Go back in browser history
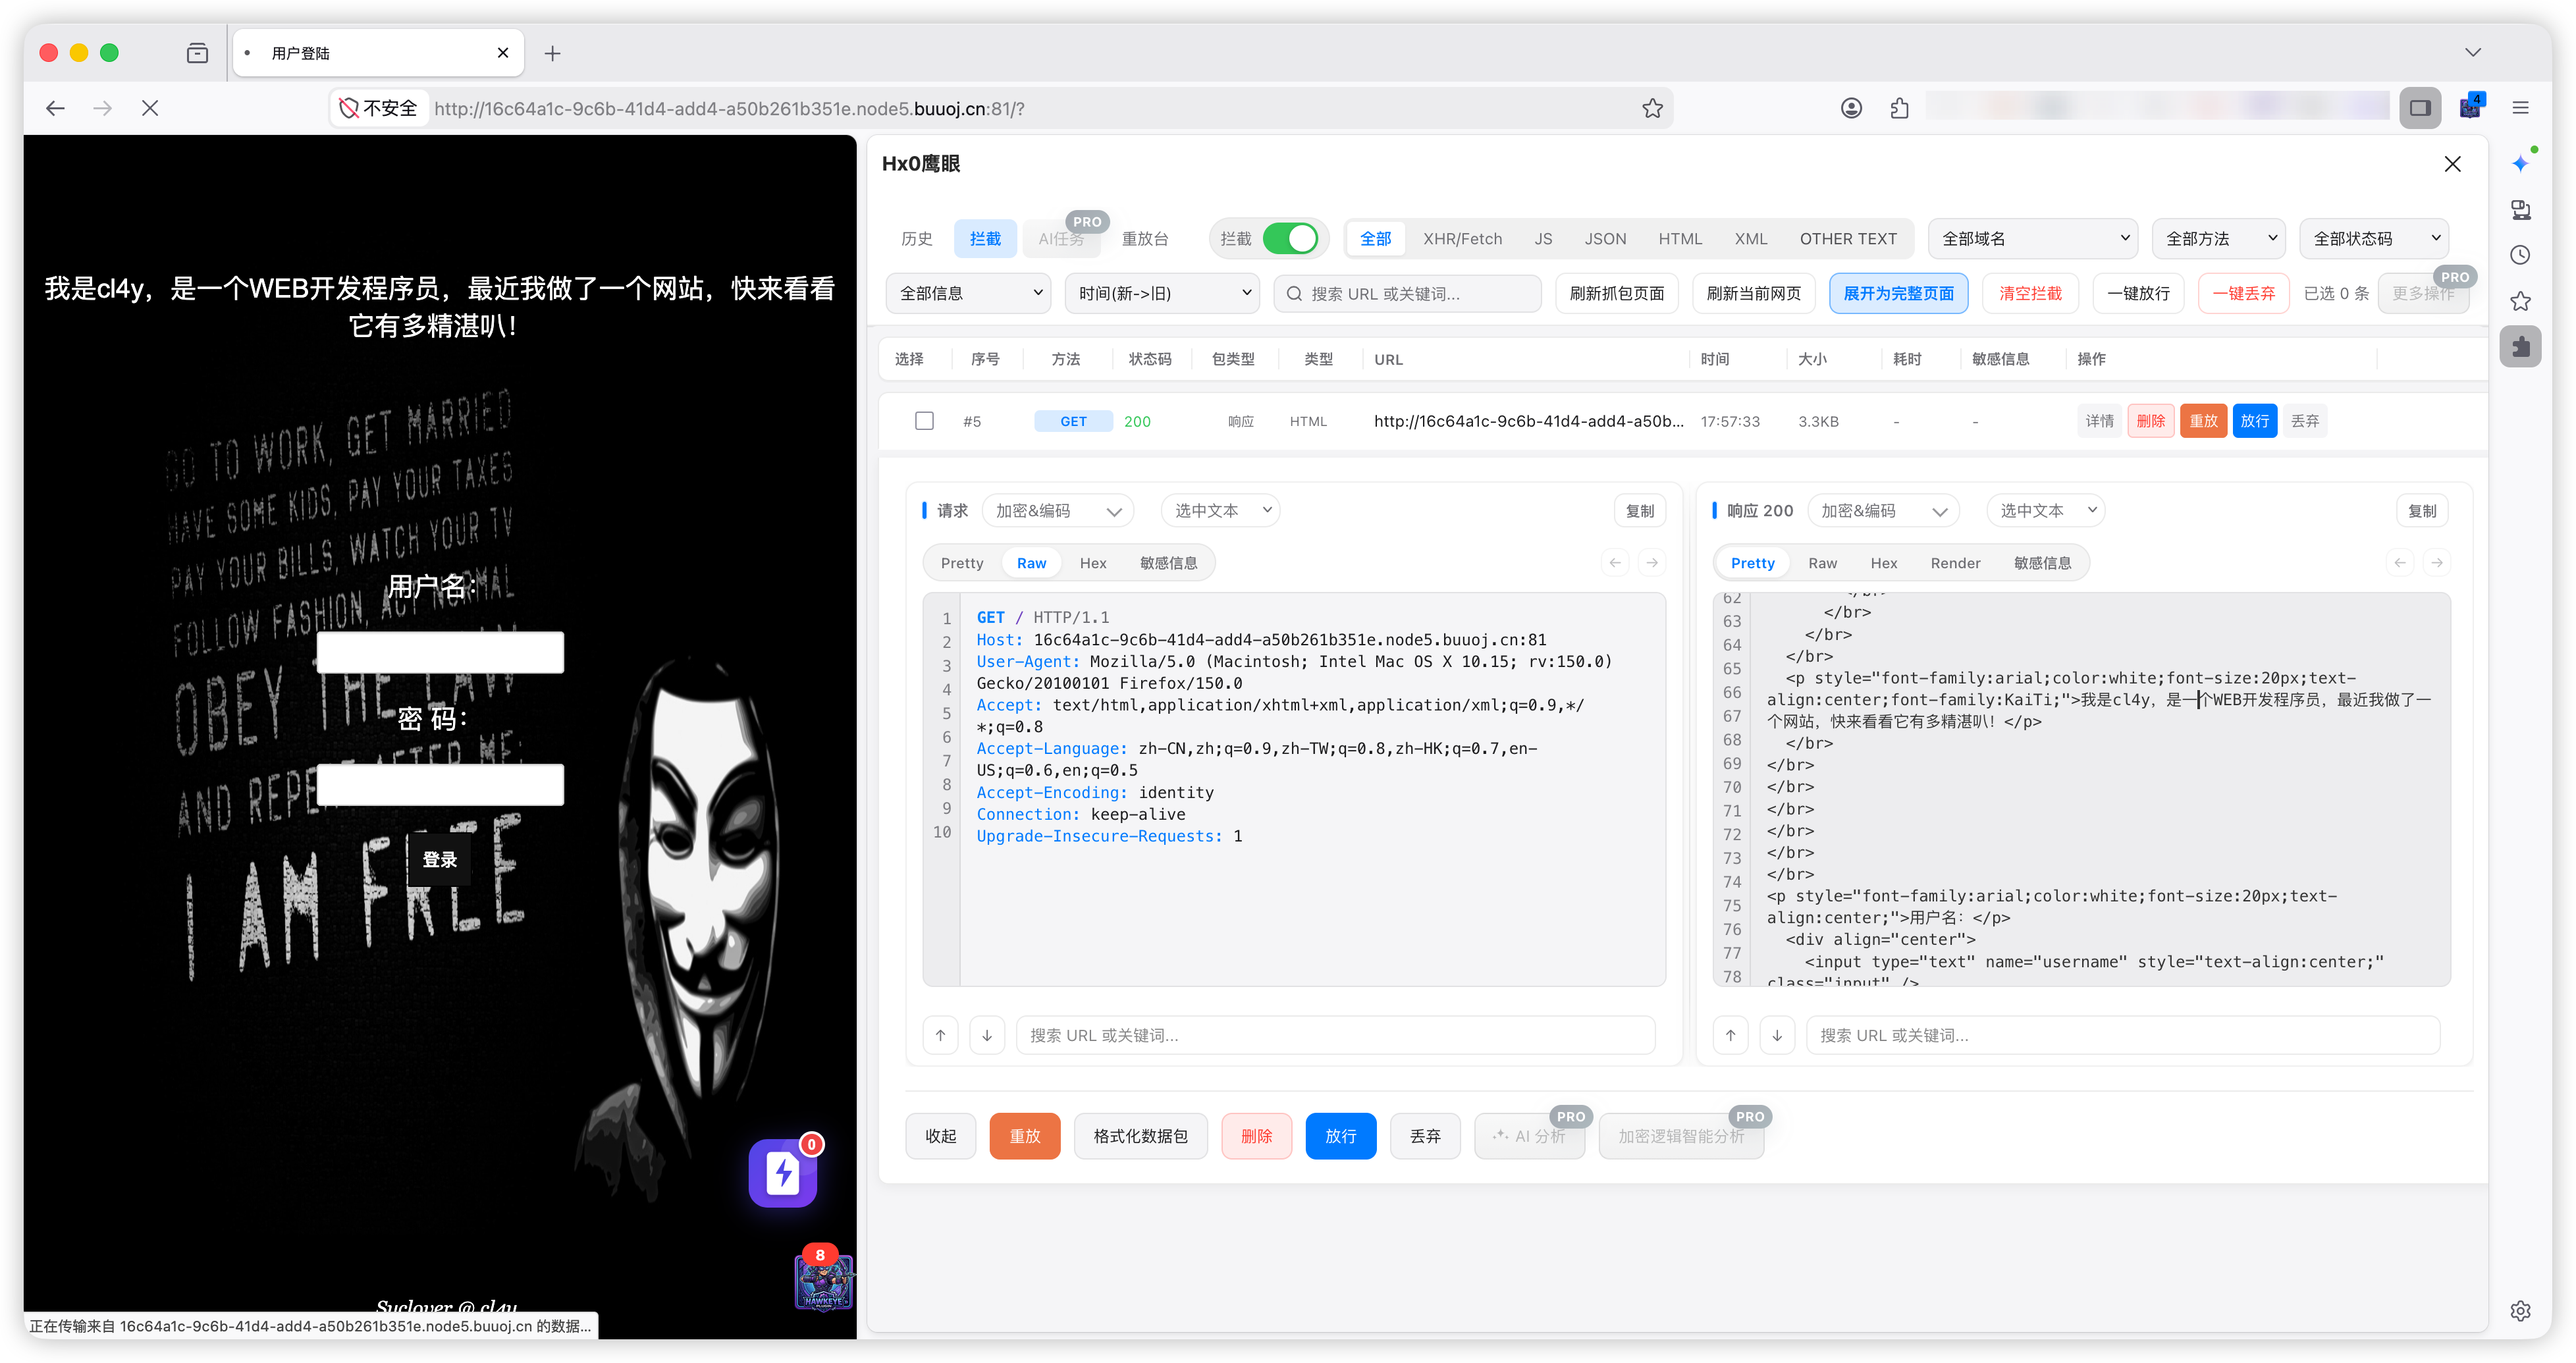 click(55, 108)
